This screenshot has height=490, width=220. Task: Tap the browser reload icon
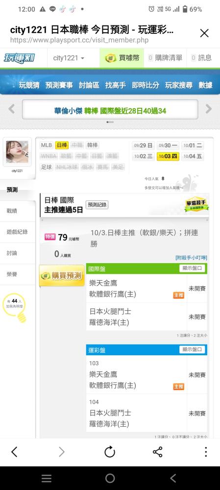(110, 452)
